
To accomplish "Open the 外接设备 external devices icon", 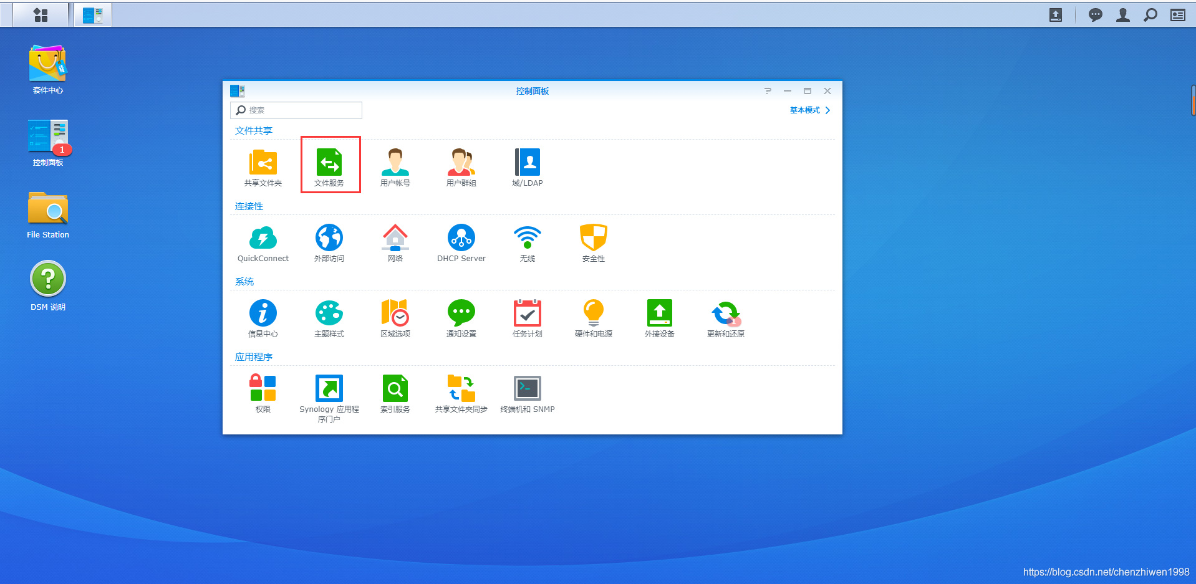I will pos(660,314).
